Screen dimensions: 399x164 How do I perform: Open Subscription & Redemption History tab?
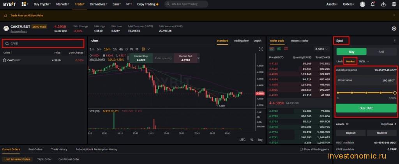click(97, 149)
